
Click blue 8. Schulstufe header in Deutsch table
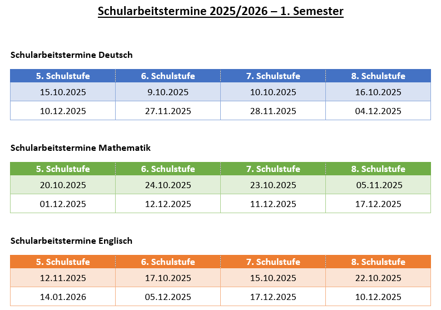pos(378,76)
